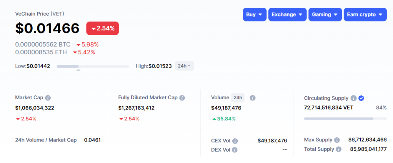Click the $0.01466 VeChain price value
Viewport: 393px width, 163px height.
[x=47, y=28]
